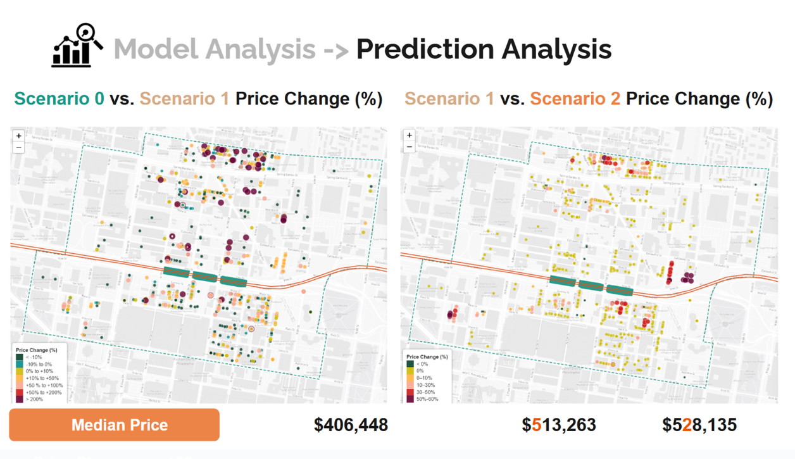This screenshot has height=459, width=795.
Task: Click the '10–30%' pink swatch in right legend
Action: (x=410, y=385)
